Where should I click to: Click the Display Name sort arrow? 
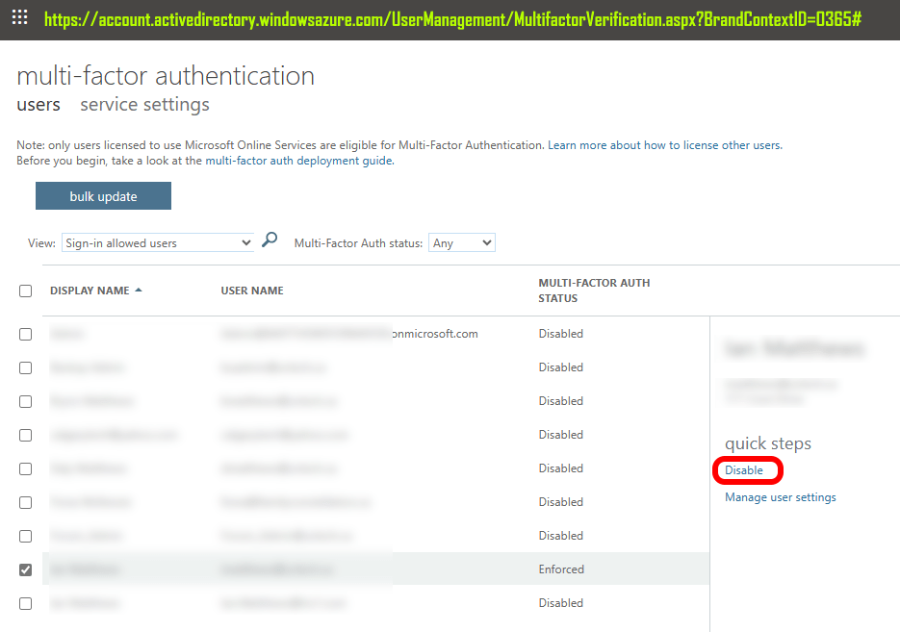click(x=139, y=290)
